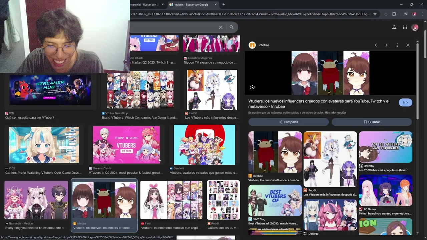Click 'Brand VTubers: Which Companies' caption
Image resolution: width=427 pixels, height=240 pixels.
139,118
